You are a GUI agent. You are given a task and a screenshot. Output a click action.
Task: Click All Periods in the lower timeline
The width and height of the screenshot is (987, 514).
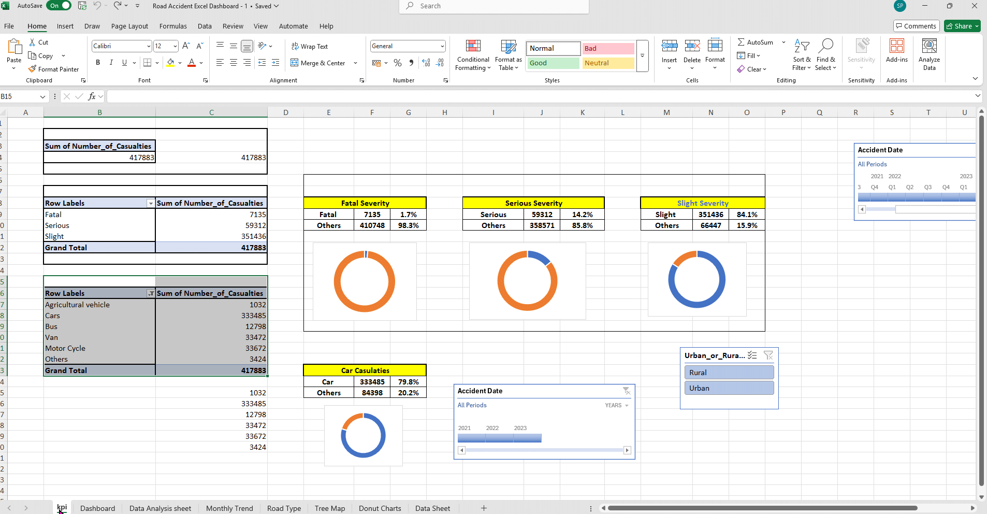point(472,405)
